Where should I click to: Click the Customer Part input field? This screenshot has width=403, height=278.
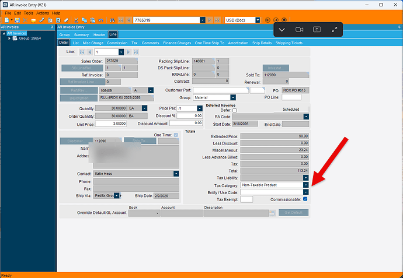[221, 90]
